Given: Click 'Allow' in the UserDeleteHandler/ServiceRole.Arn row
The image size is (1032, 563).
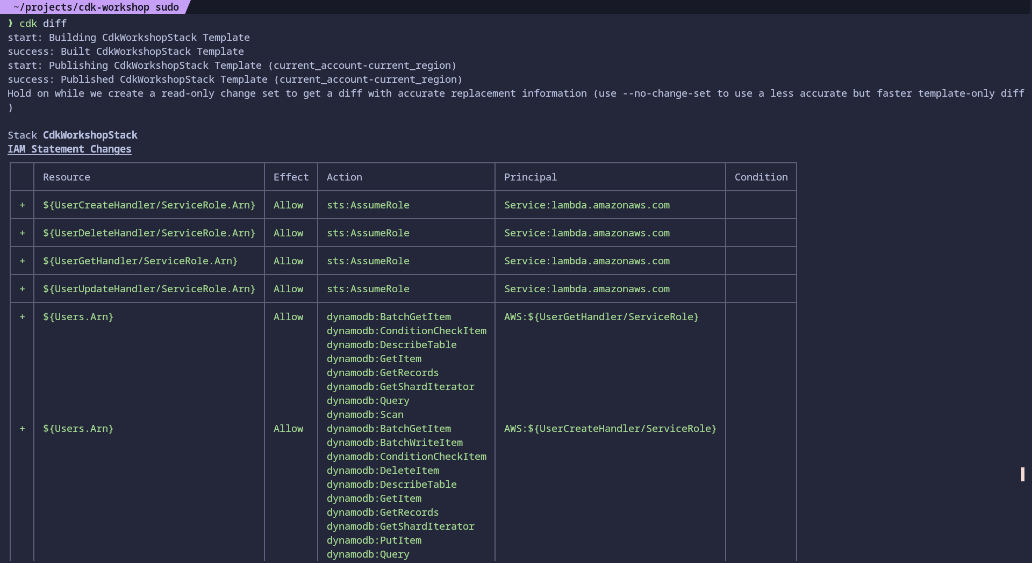Looking at the screenshot, I should click(288, 233).
